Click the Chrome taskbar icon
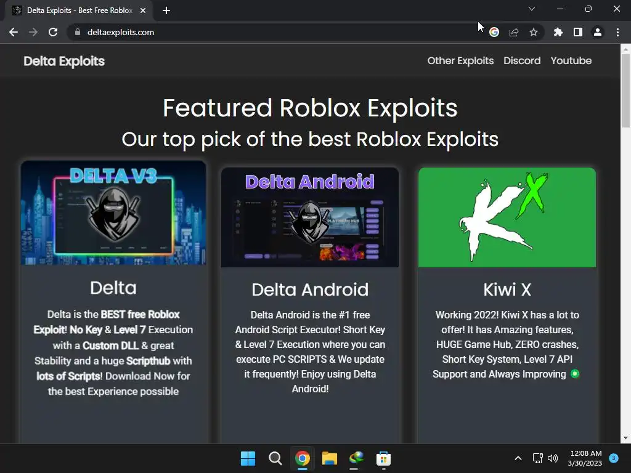The height and width of the screenshot is (473, 631). click(302, 458)
